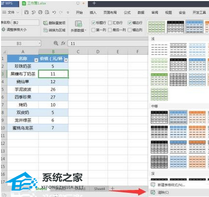The image size is (209, 197).
Task: Click the table name field containing 表2
Action: coord(25,23)
